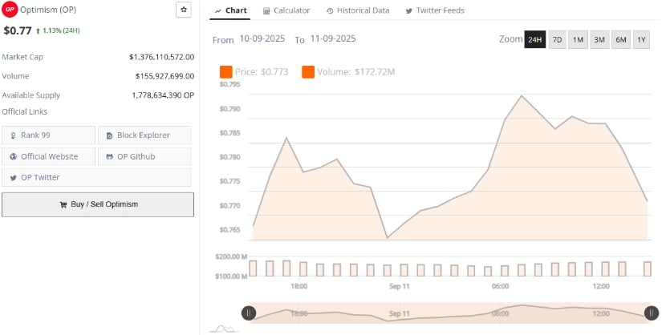Switch to the Chart tab
662x335 pixels.
click(x=230, y=10)
